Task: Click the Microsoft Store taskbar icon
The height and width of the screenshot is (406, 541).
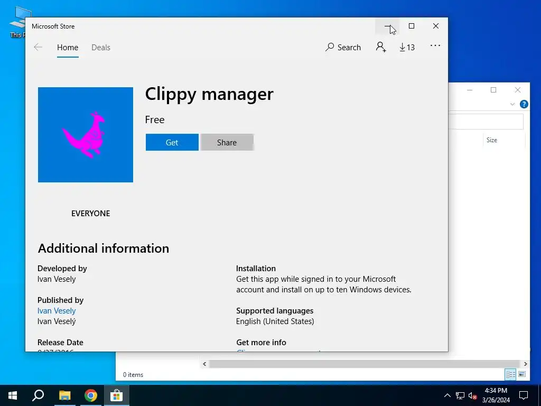Action: point(117,395)
